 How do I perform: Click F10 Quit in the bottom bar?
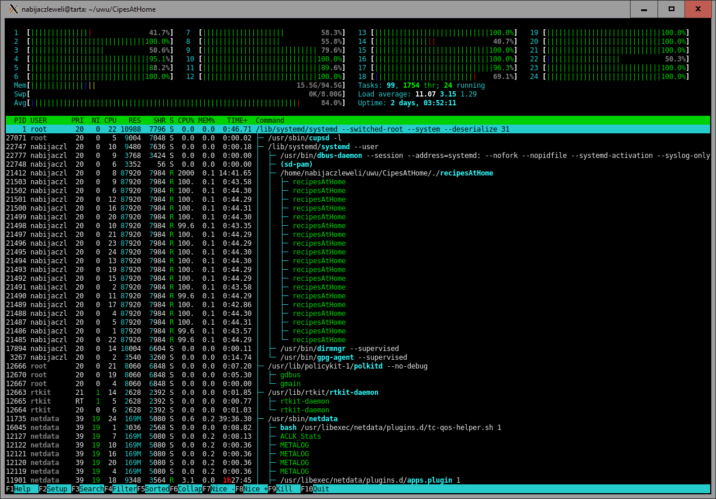[x=316, y=488]
